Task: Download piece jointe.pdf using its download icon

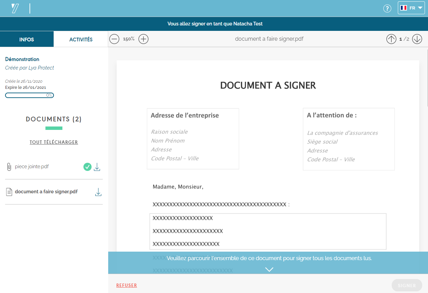Action: tap(97, 167)
